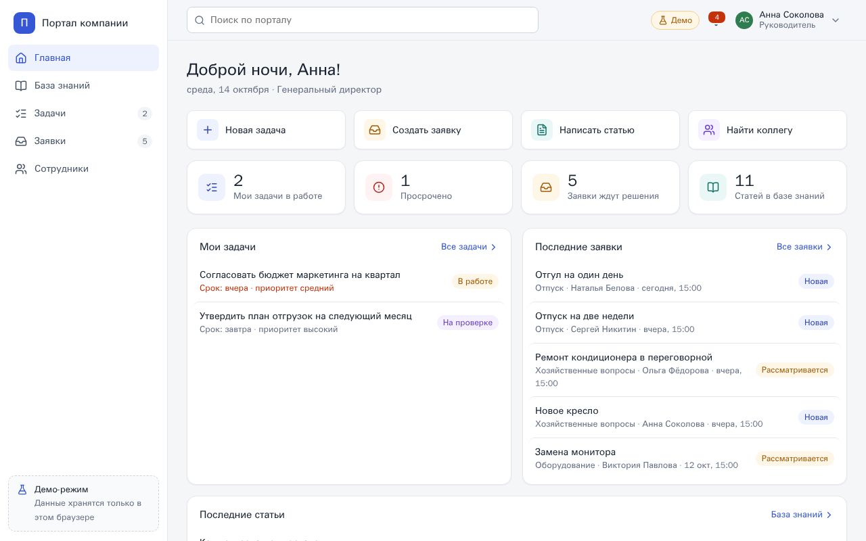The width and height of the screenshot is (866, 541).
Task: Click the portal search field
Action: 363,20
